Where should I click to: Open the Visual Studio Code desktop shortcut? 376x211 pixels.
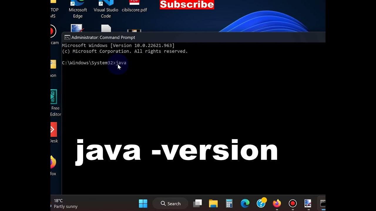(106, 9)
